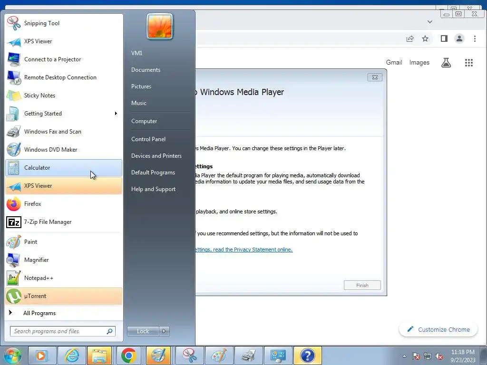
Task: Open Help and Support
Action: pyautogui.click(x=153, y=189)
